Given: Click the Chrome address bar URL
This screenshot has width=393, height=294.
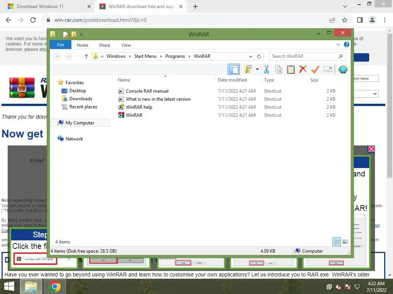Looking at the screenshot, I should click(x=100, y=20).
